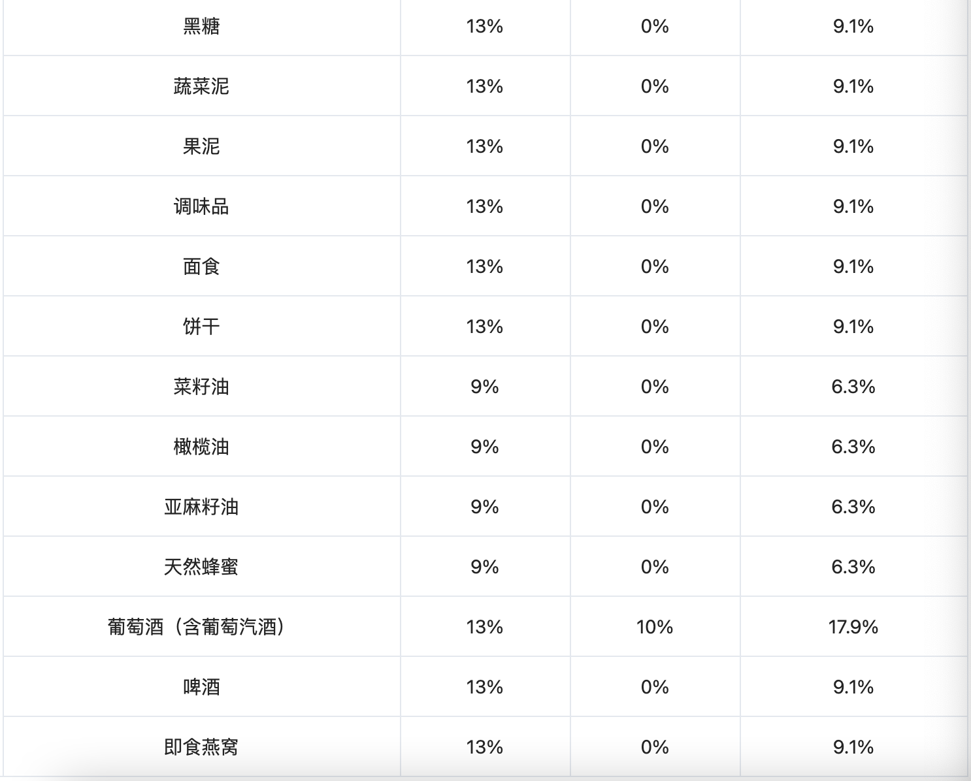Click the 黑糖 row label

pos(201,27)
